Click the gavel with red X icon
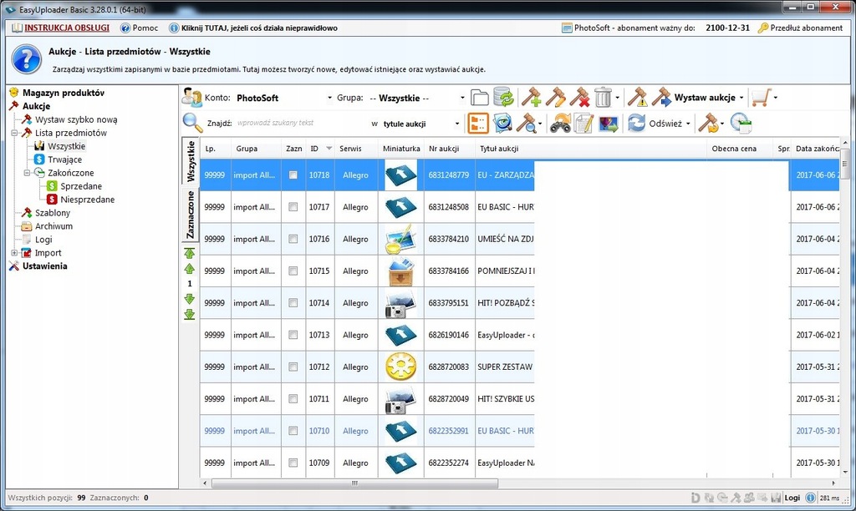The image size is (856, 511). pos(580,98)
